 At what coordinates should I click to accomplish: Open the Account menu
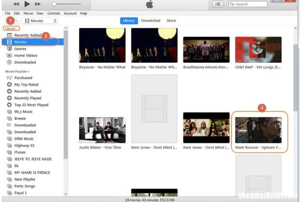pyautogui.click(x=70, y=13)
